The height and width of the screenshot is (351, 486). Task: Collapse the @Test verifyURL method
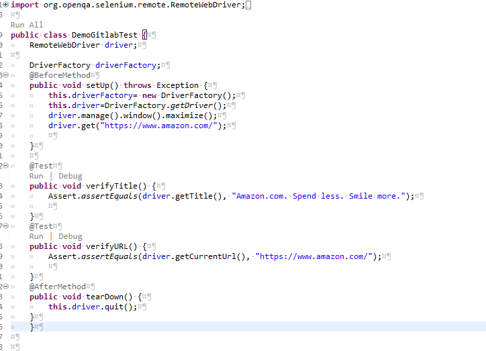(5, 226)
